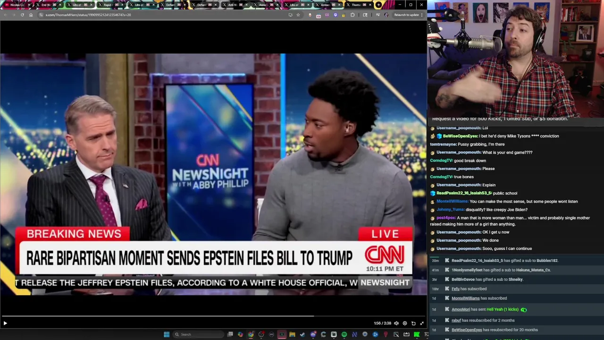The image size is (604, 340).
Task: Open Shnelky in gifted sub event
Action: (x=516, y=280)
